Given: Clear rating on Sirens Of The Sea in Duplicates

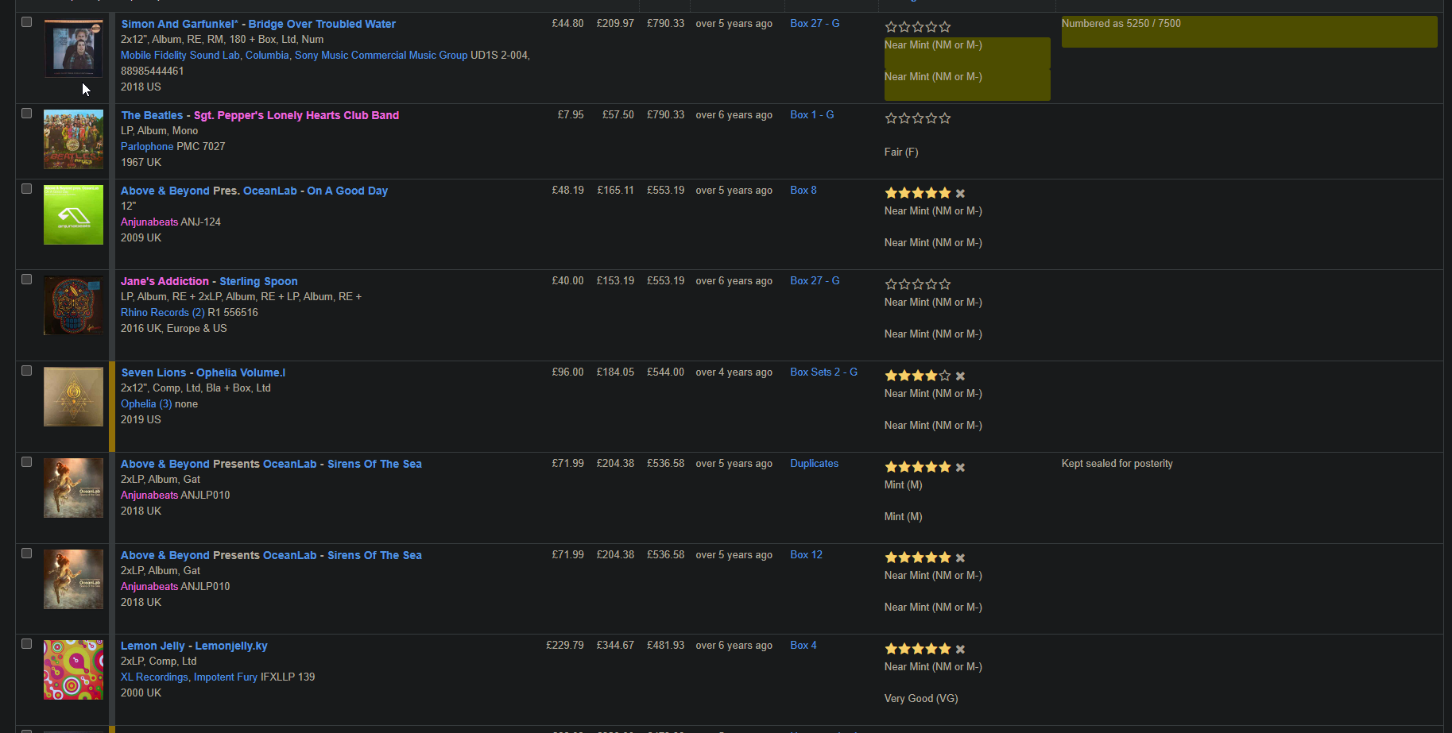Looking at the screenshot, I should pos(960,468).
